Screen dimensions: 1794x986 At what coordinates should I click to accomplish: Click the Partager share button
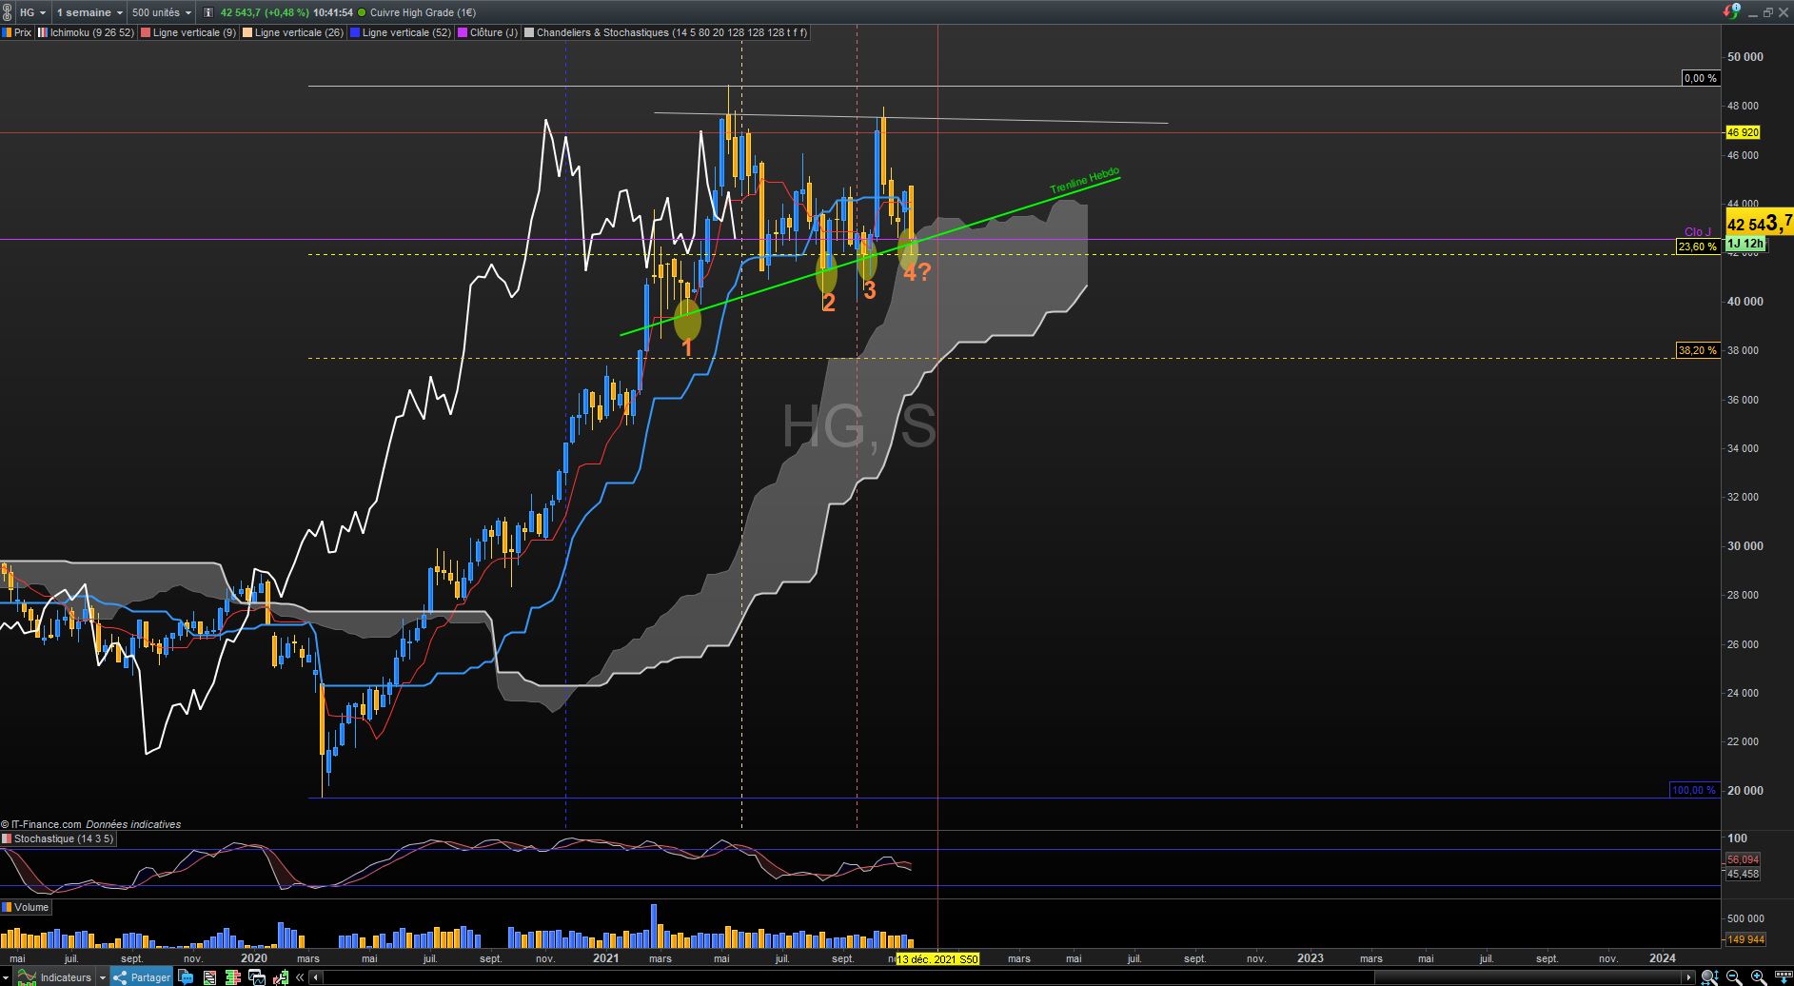pyautogui.click(x=141, y=977)
